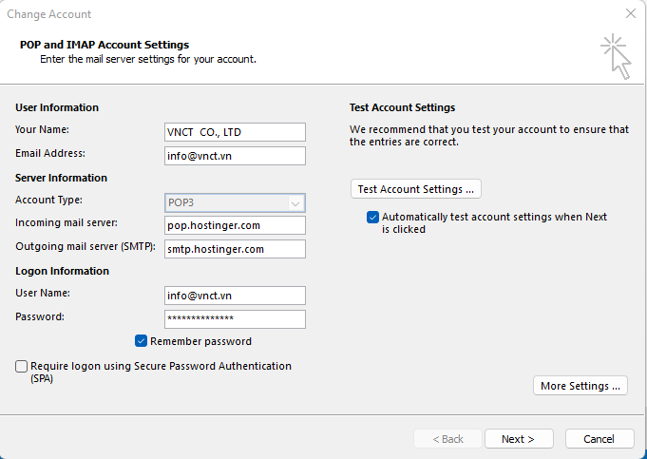This screenshot has width=647, height=459.
Task: Select the Email Address input field
Action: pos(234,156)
